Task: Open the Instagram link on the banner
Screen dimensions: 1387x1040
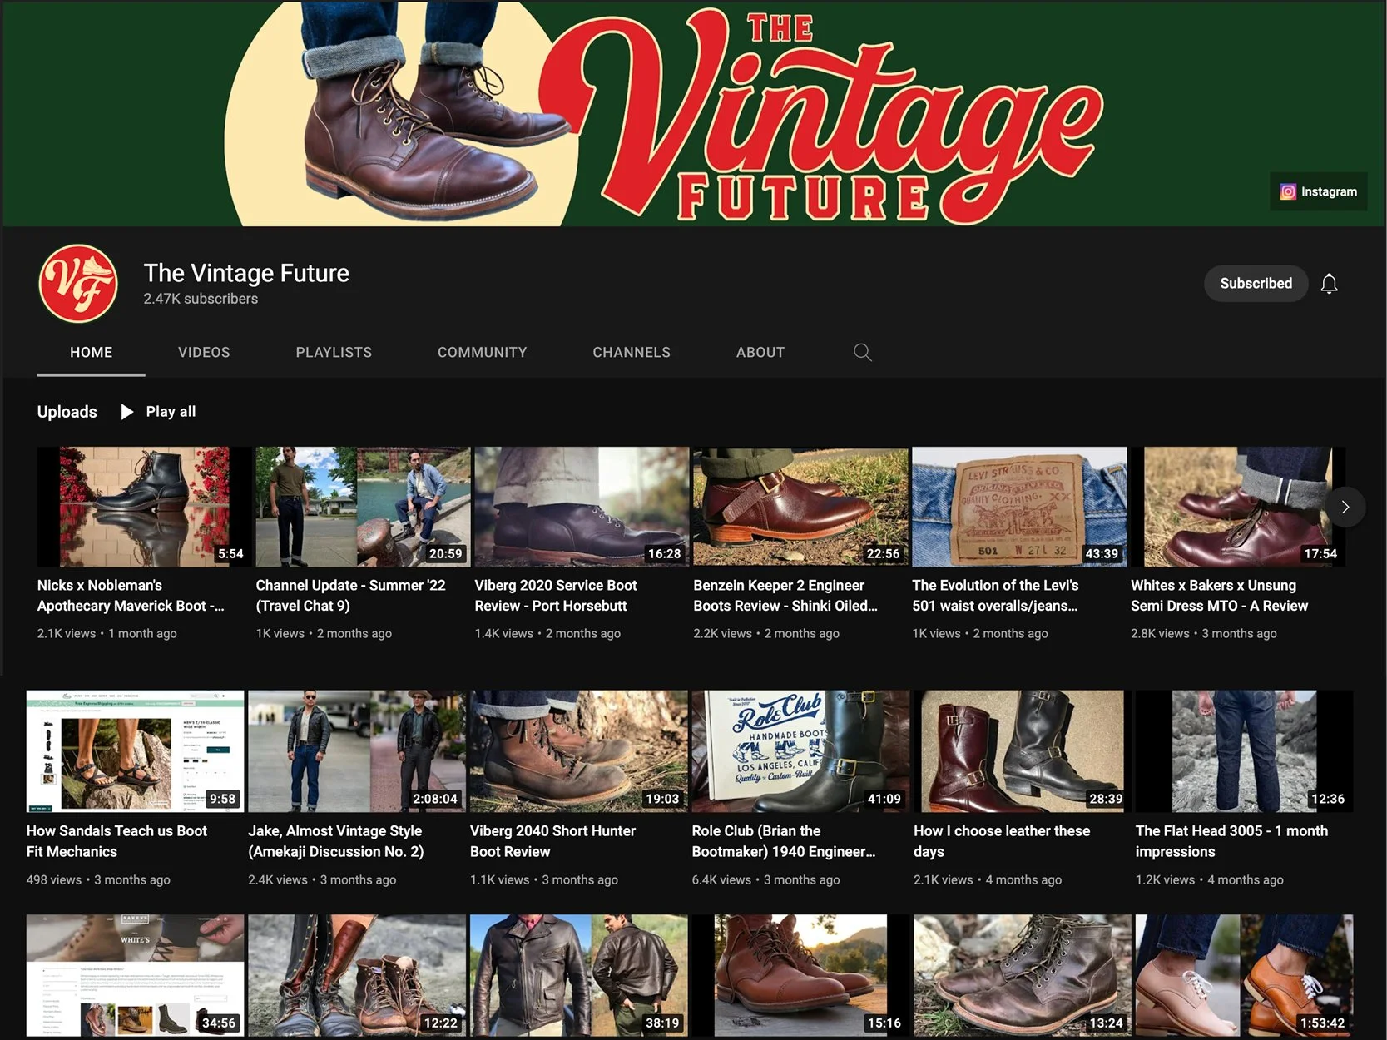Action: [x=1318, y=191]
